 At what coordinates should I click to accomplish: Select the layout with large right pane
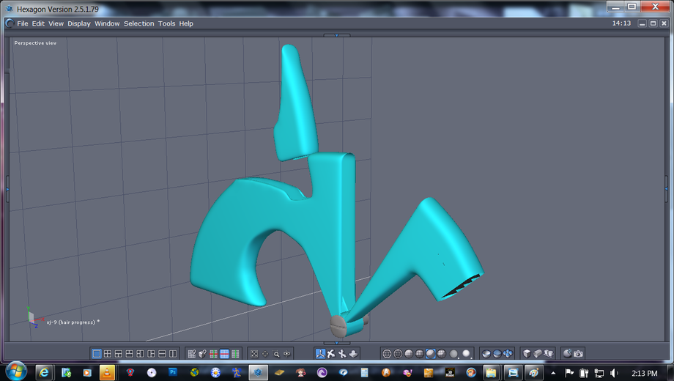[x=140, y=353]
